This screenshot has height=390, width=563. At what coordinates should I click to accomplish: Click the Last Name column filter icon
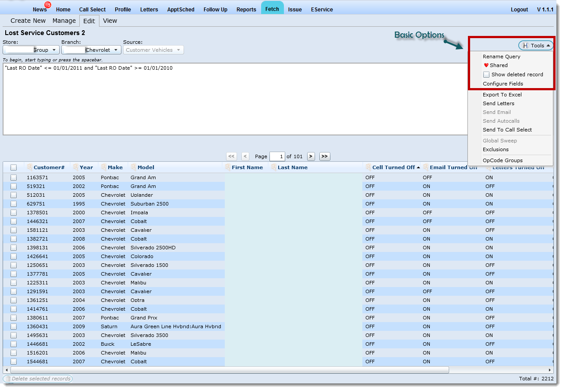(x=274, y=167)
